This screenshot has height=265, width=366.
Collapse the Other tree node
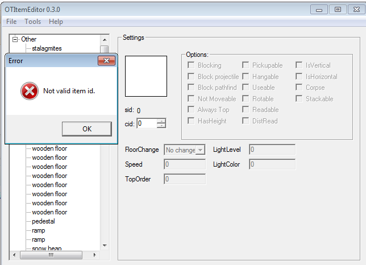point(15,39)
